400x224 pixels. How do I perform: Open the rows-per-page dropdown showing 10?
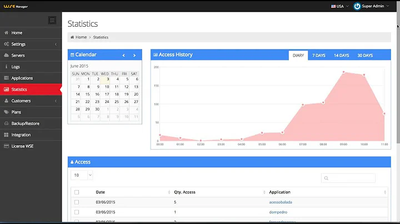tap(82, 175)
